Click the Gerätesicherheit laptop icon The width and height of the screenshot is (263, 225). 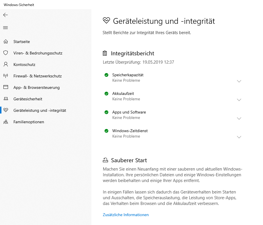point(5,99)
